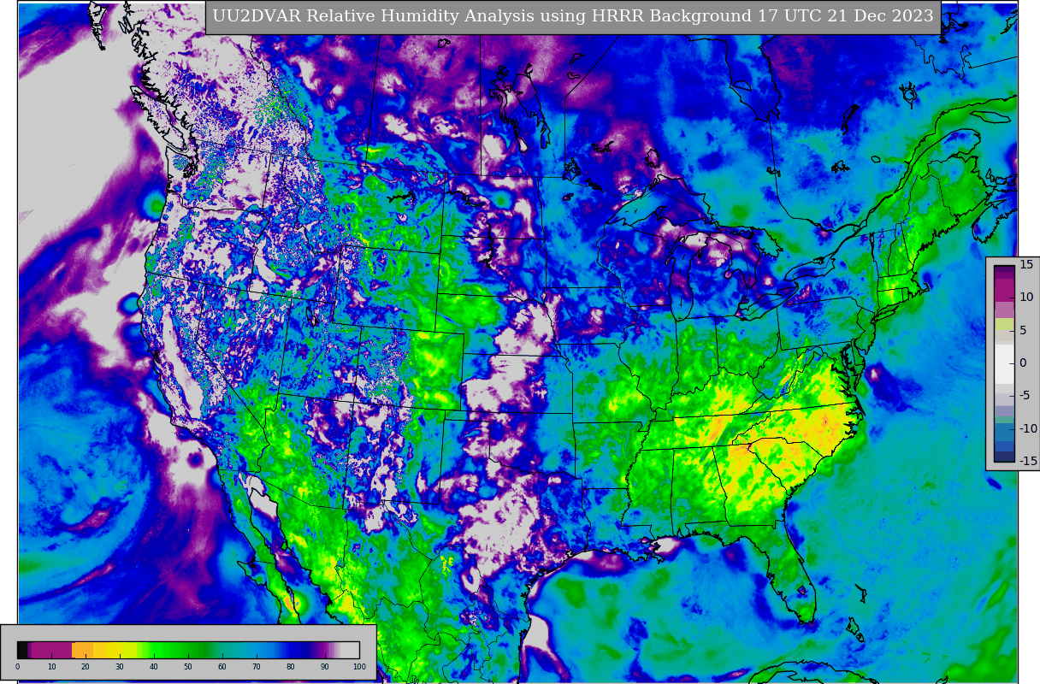This screenshot has height=684, width=1040.
Task: Click the '-10' label on right colorbar
Action: point(1027,428)
